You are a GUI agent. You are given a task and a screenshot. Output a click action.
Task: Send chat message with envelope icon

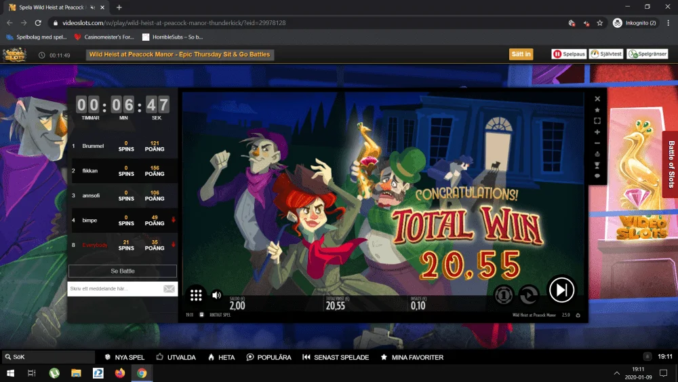tap(169, 288)
